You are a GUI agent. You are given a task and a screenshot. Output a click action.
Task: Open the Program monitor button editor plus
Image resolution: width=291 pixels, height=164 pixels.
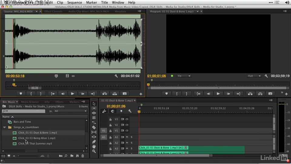[286, 94]
